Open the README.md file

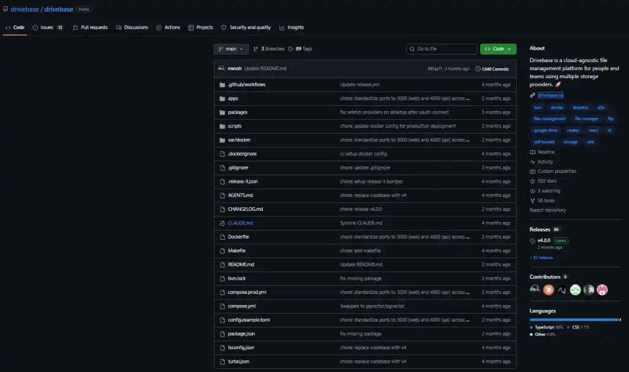[x=241, y=265]
